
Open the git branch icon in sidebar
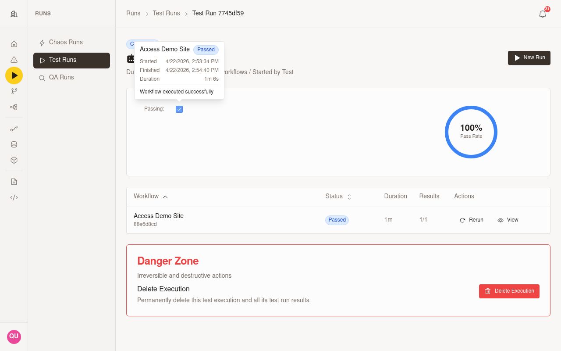14,91
